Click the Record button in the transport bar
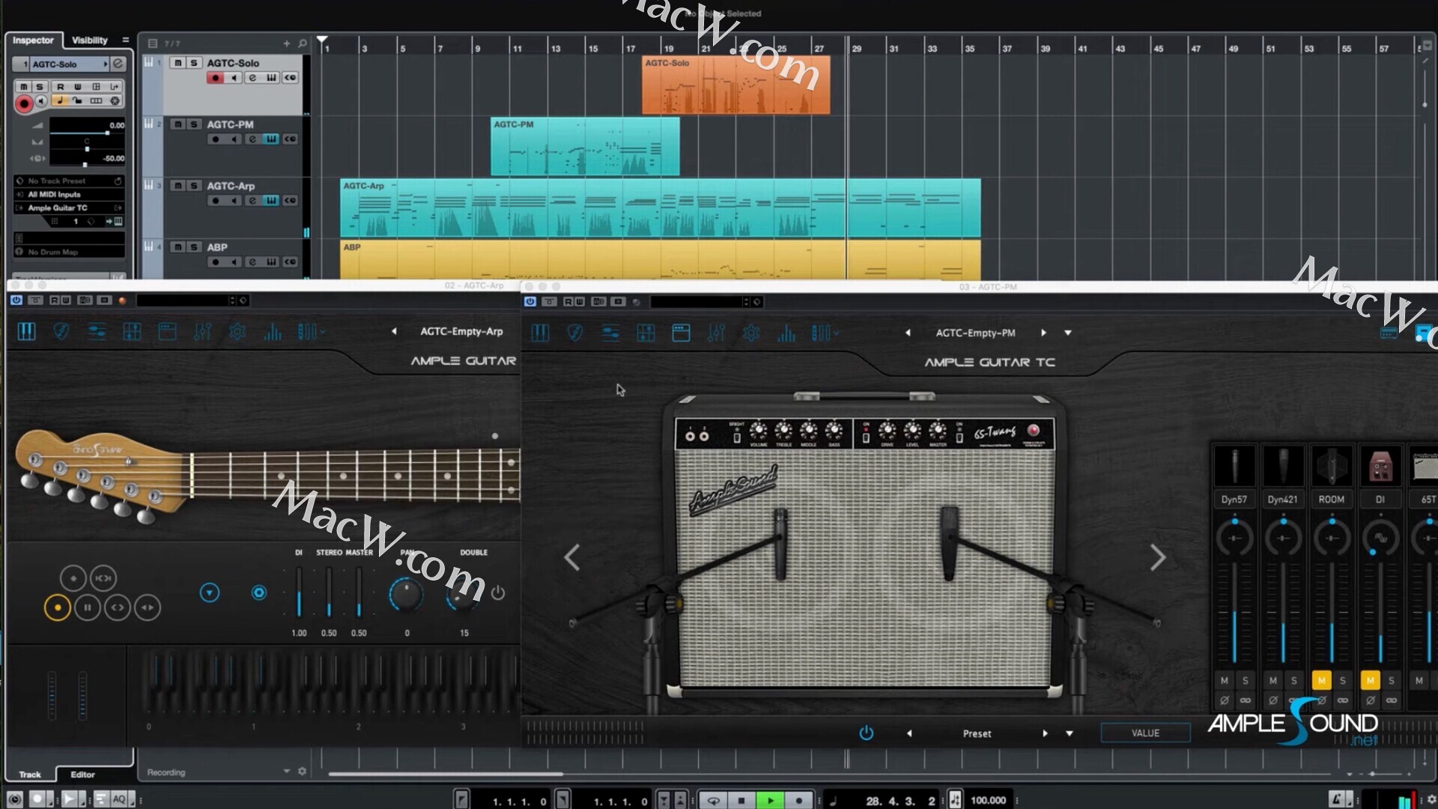The image size is (1438, 809). pos(798,800)
